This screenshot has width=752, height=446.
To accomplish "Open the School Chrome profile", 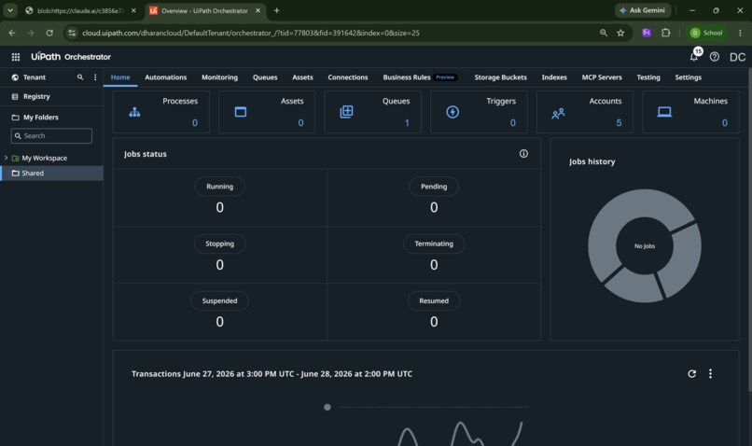I will click(706, 33).
